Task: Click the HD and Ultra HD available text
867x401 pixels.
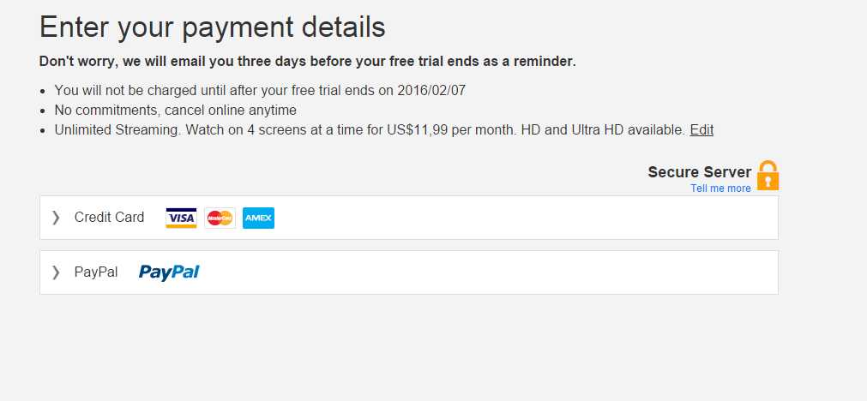Action: coord(603,129)
